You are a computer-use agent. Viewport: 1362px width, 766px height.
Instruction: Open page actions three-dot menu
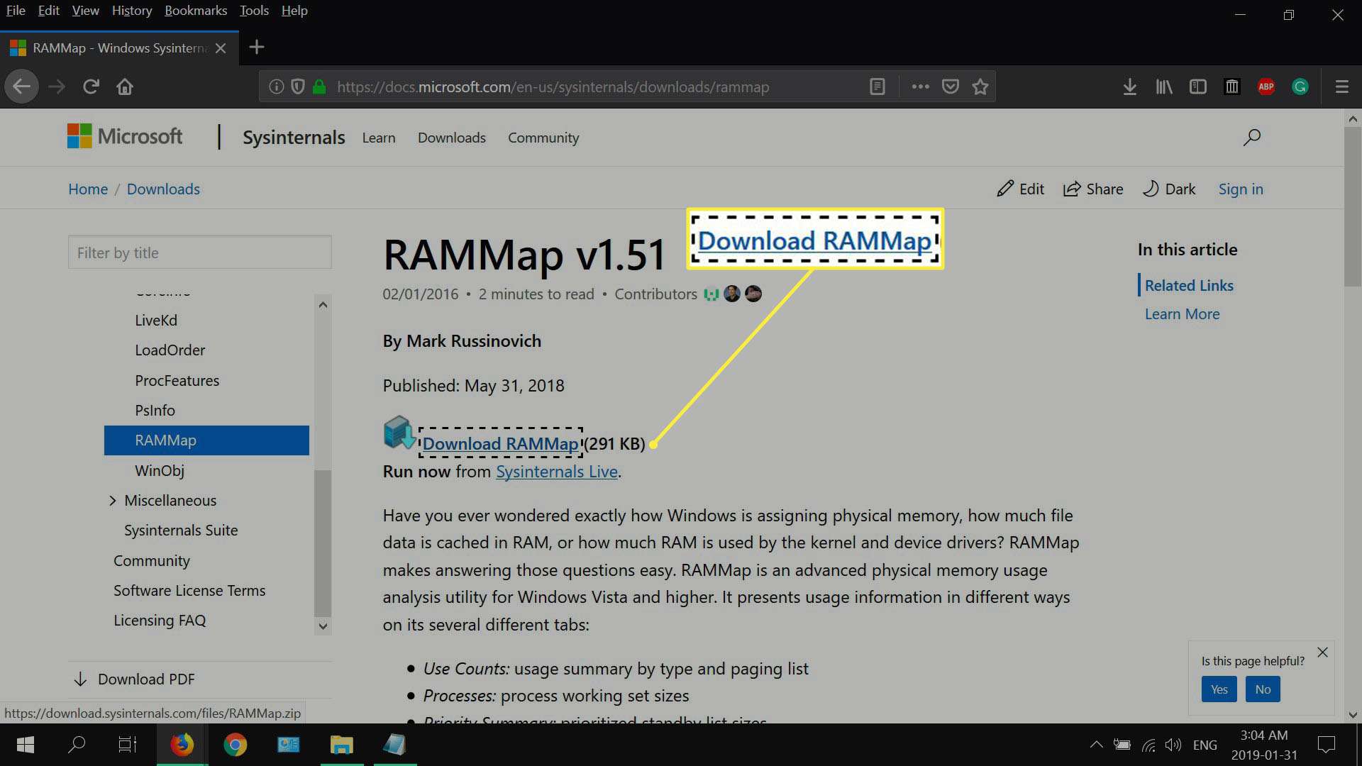click(920, 87)
